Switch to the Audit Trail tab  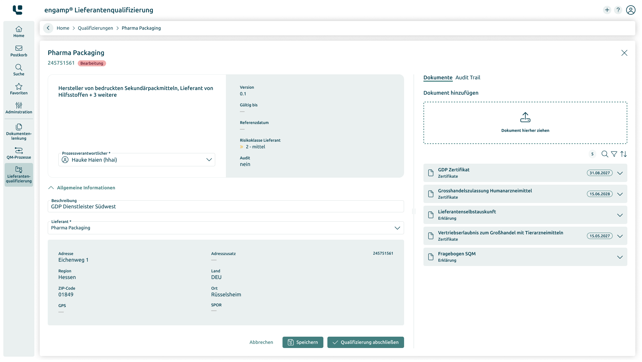tap(468, 78)
